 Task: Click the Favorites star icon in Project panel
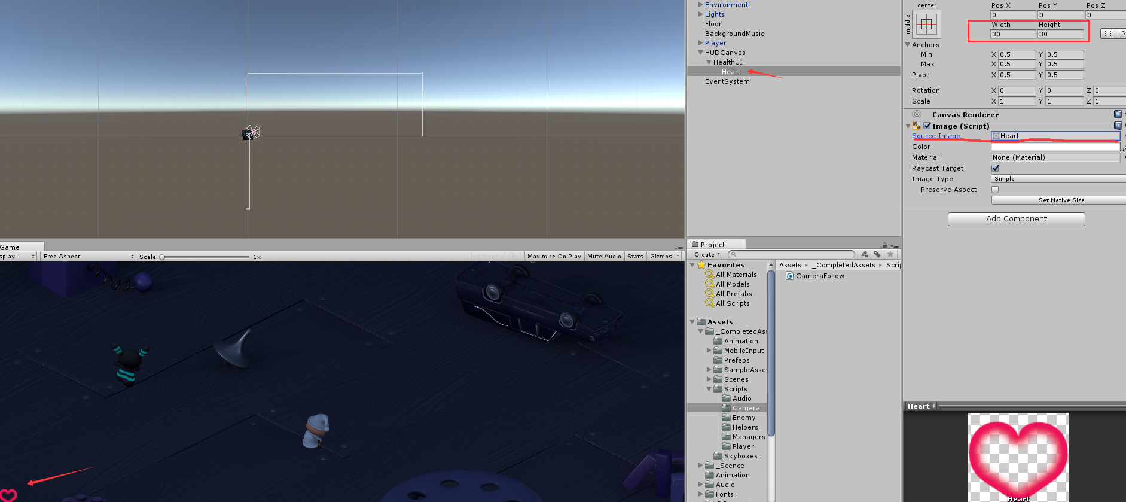tap(701, 264)
